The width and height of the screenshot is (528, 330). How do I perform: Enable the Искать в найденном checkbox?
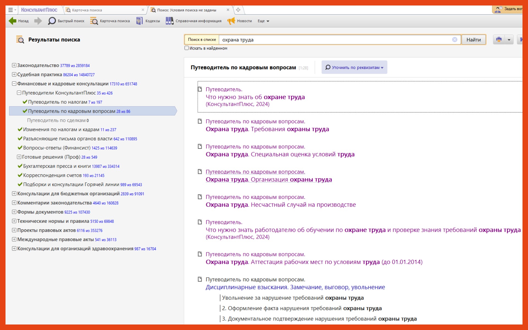click(x=187, y=48)
